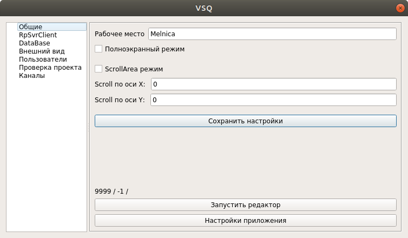The image size is (408, 238).
Task: Open the DataBase settings section
Action: (x=34, y=43)
